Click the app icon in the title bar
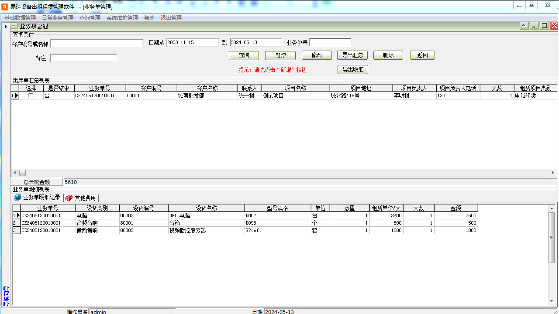559x314 pixels. pos(5,7)
